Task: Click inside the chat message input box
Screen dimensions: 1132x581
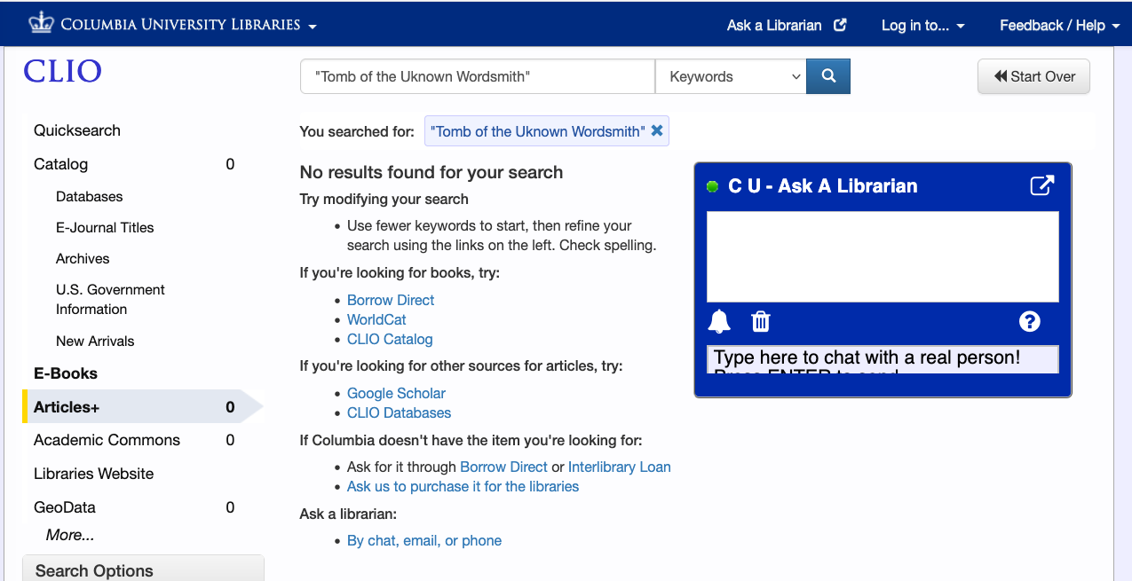Action: tap(882, 358)
